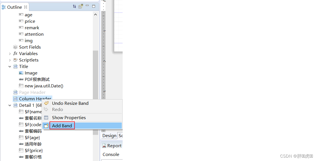Viewport: 317px width, 161px height.
Task: Click the Undo arrow icon in context menu
Action: click(46, 103)
